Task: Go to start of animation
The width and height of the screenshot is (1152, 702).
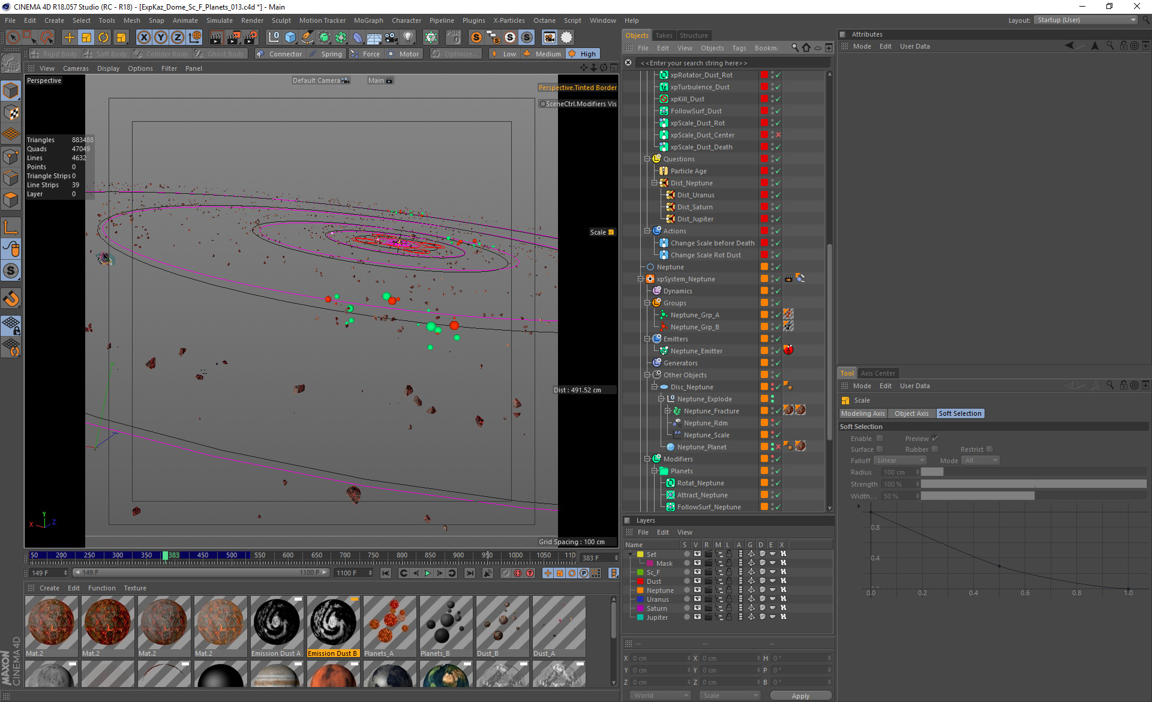Action: click(385, 574)
